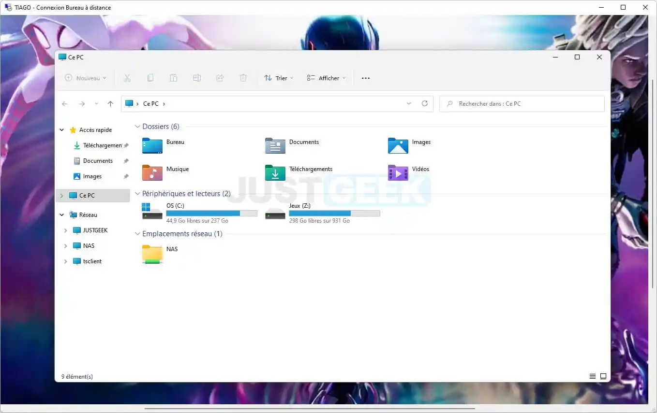The width and height of the screenshot is (657, 413).
Task: Click the Paste clipboard icon
Action: 174,78
